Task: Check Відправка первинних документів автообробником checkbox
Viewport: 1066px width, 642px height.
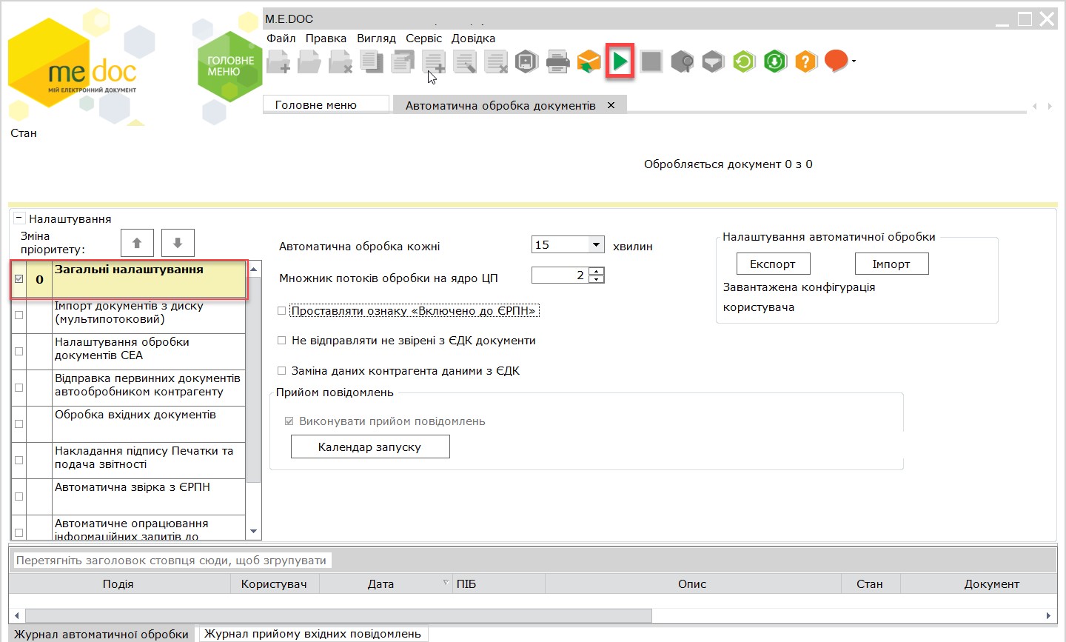Action: tap(19, 387)
